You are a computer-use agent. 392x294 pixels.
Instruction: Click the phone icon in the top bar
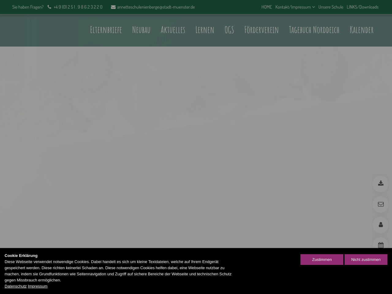[x=49, y=7]
